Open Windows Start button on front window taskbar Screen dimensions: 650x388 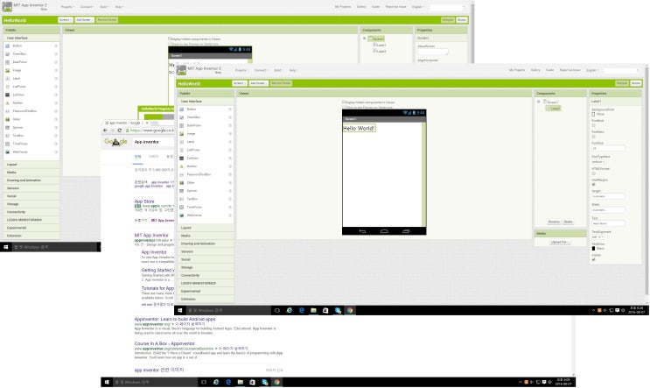(x=180, y=310)
